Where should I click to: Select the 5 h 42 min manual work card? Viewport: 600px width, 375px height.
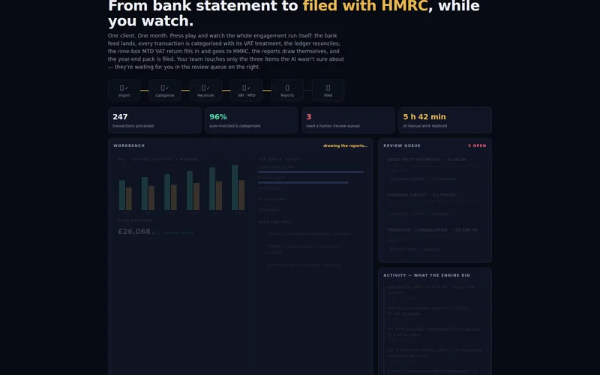click(445, 120)
